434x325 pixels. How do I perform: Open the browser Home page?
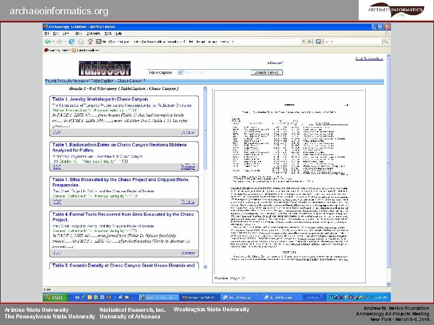pos(90,41)
